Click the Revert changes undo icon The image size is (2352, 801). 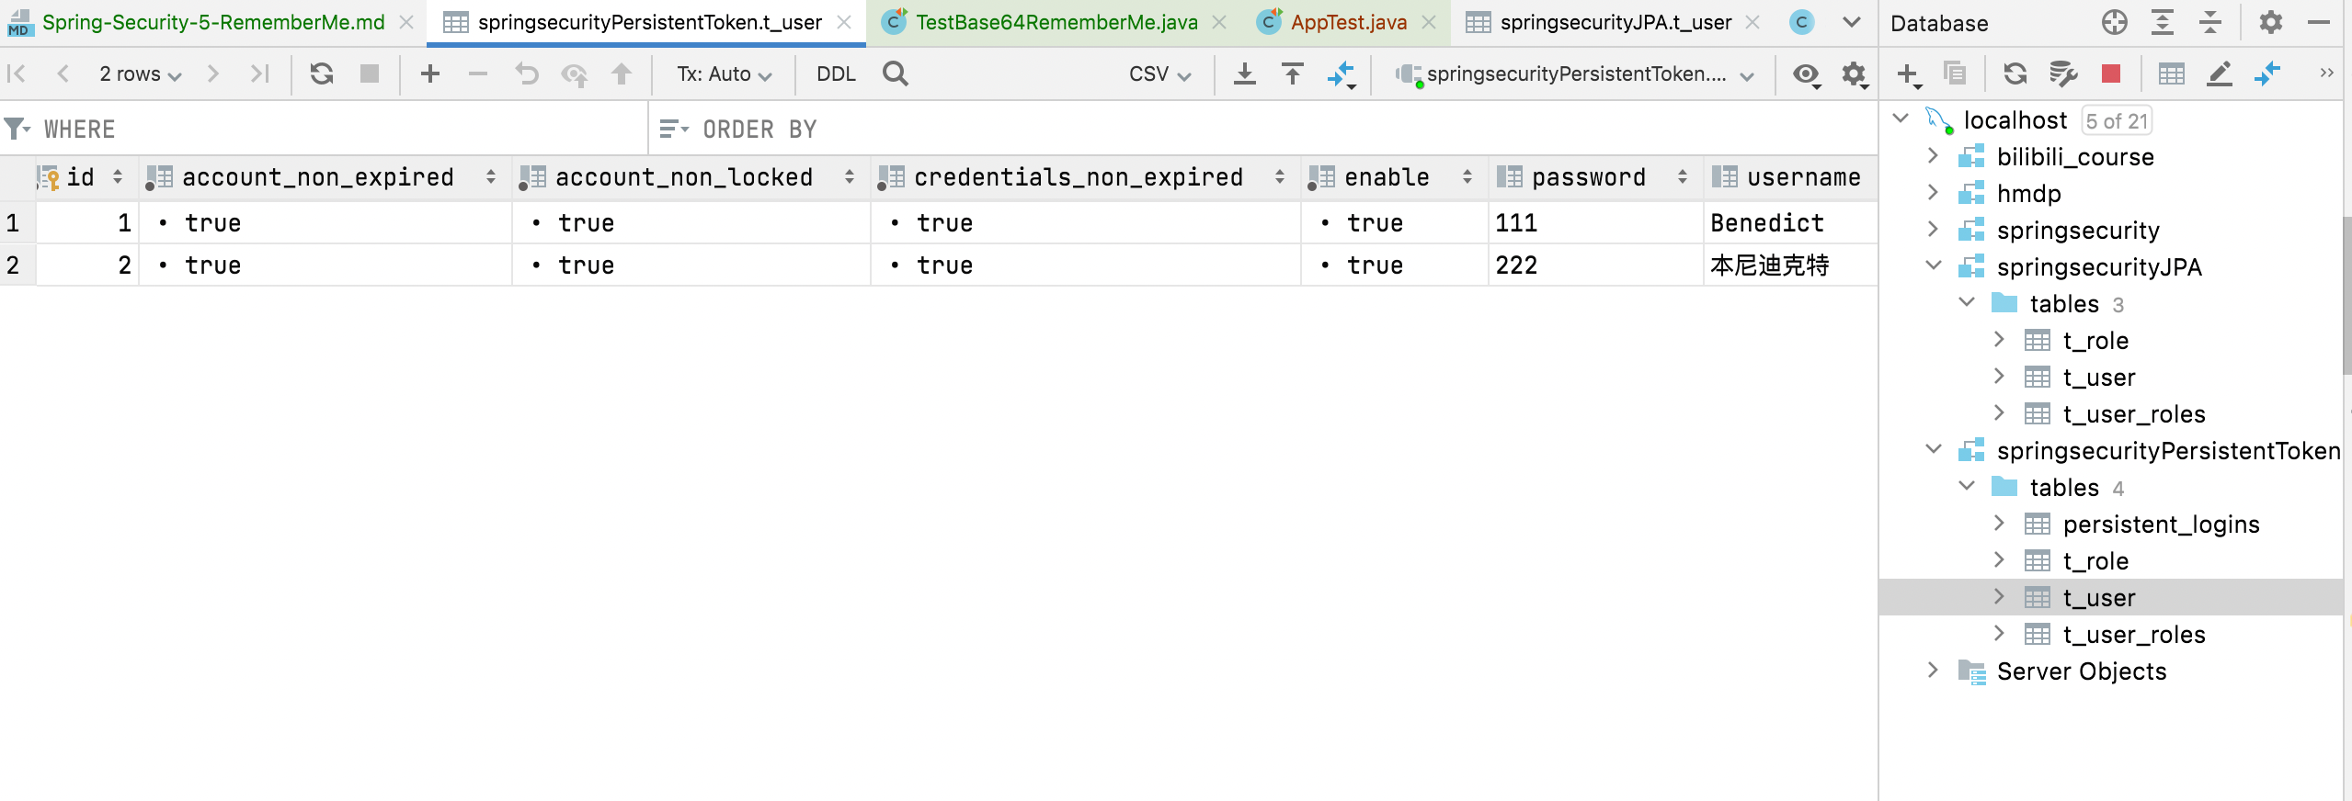[x=526, y=73]
